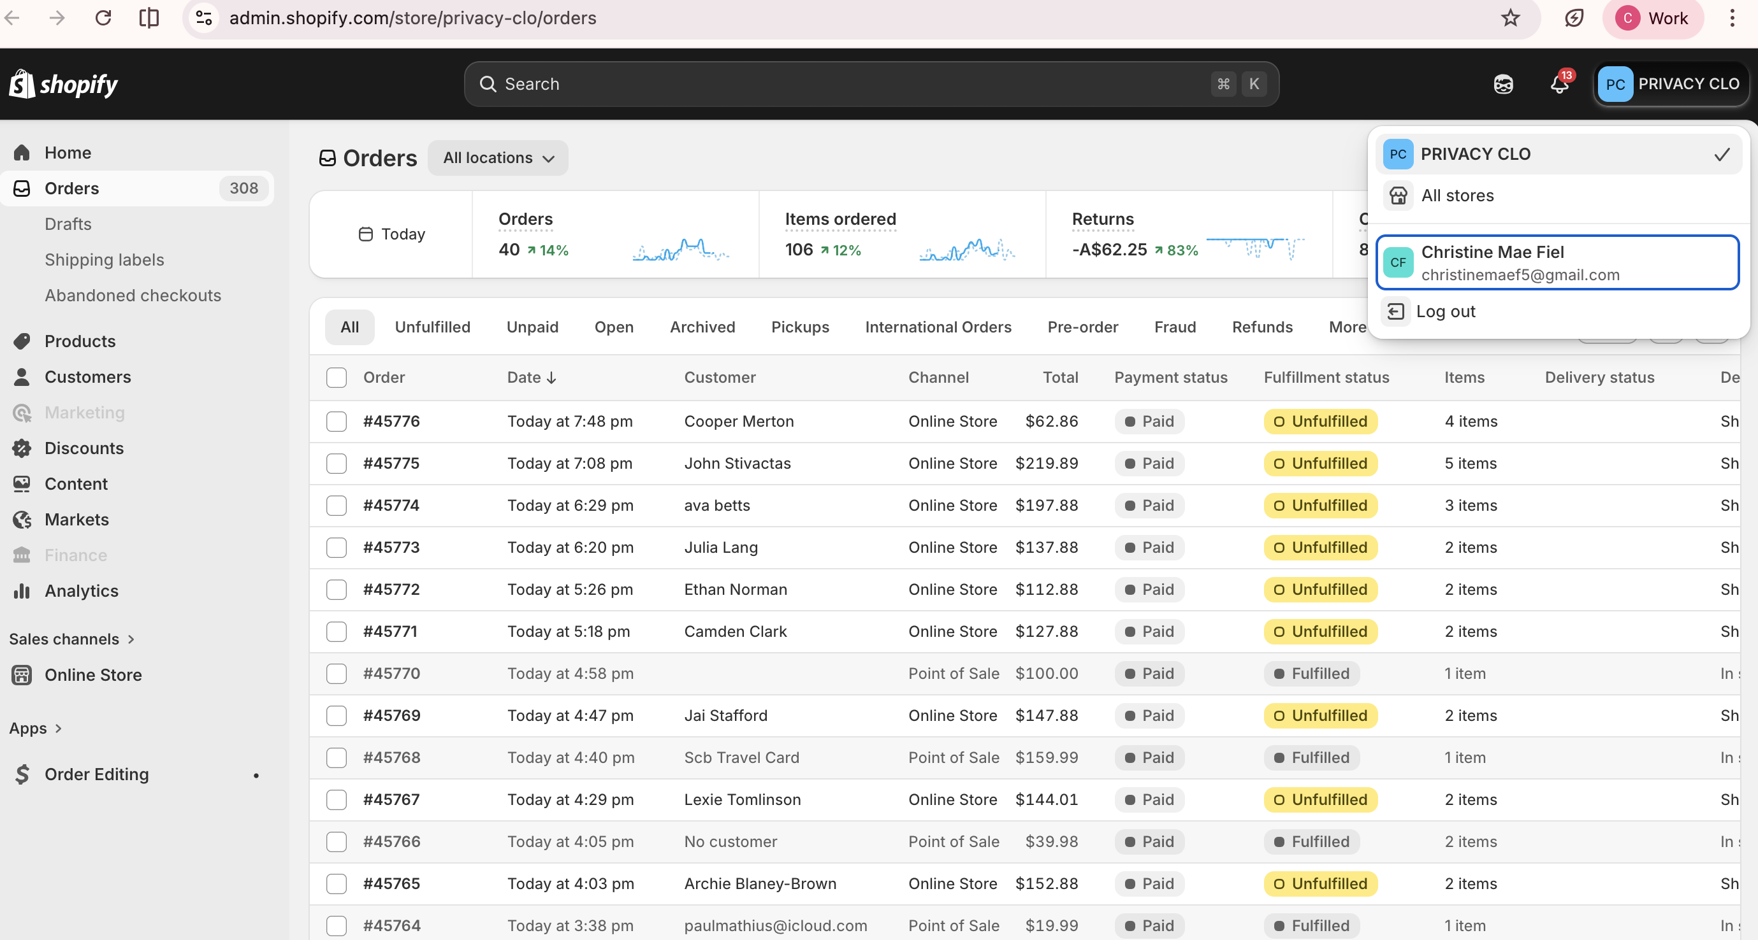Switch to the International Orders tab
This screenshot has height=940, width=1758.
(938, 327)
